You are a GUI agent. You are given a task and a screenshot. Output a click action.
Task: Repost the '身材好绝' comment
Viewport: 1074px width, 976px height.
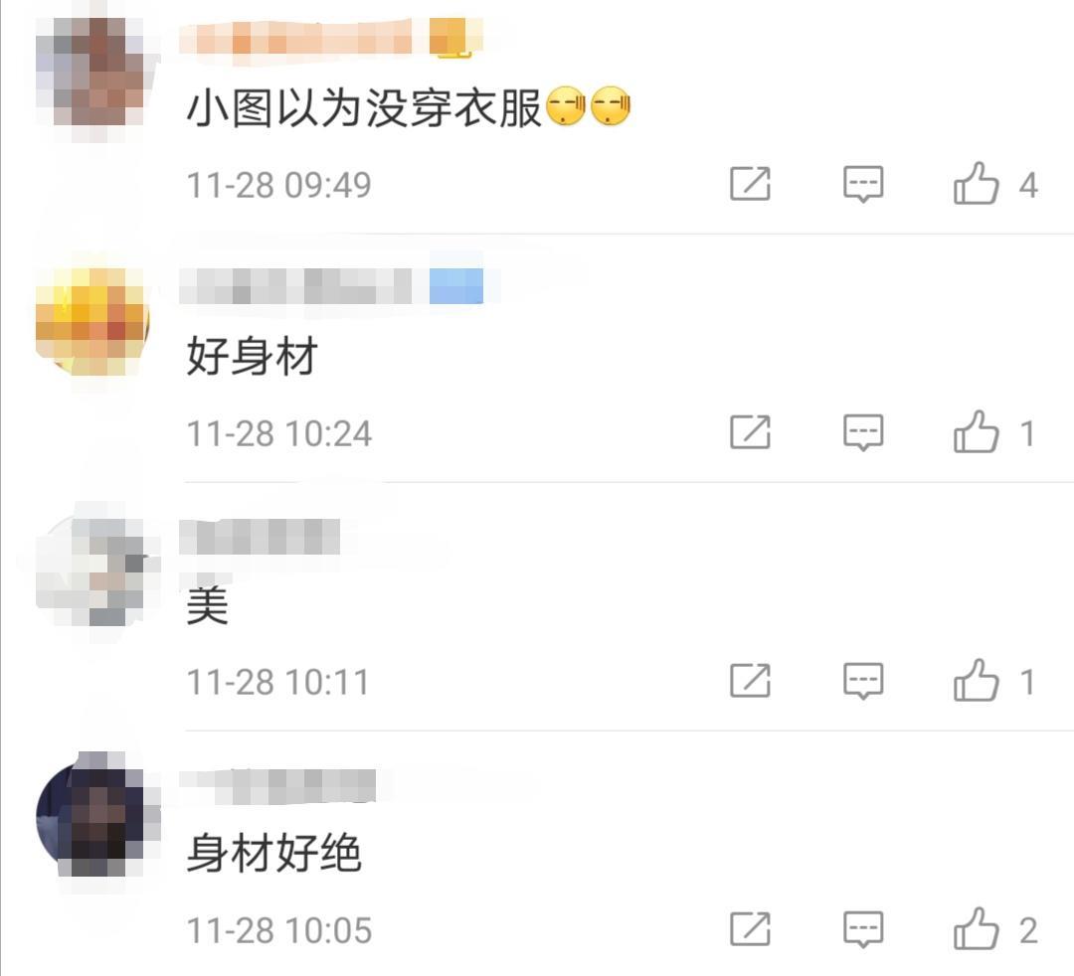coord(750,928)
